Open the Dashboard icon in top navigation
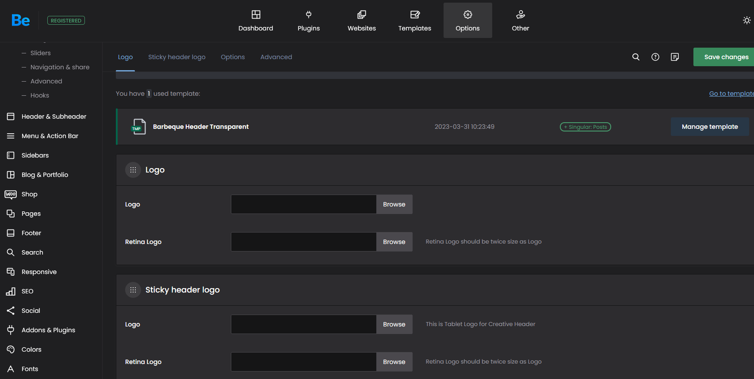This screenshot has height=379, width=754. [x=256, y=15]
